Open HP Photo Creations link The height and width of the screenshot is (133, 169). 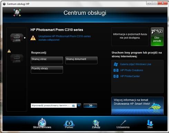click(132, 70)
